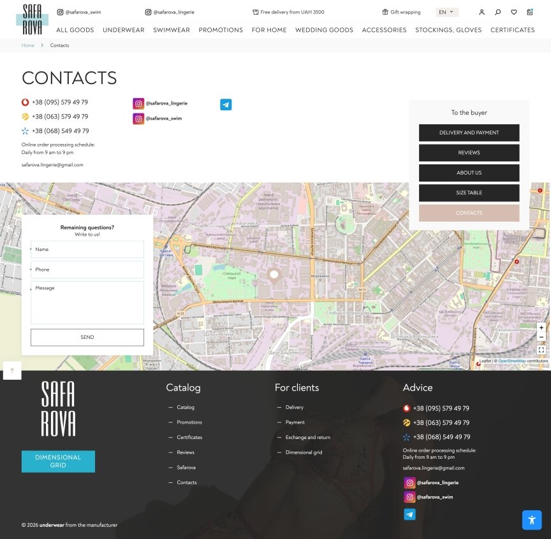The width and height of the screenshot is (551, 539).
Task: Go to Wedding Goods category
Action: pos(325,30)
